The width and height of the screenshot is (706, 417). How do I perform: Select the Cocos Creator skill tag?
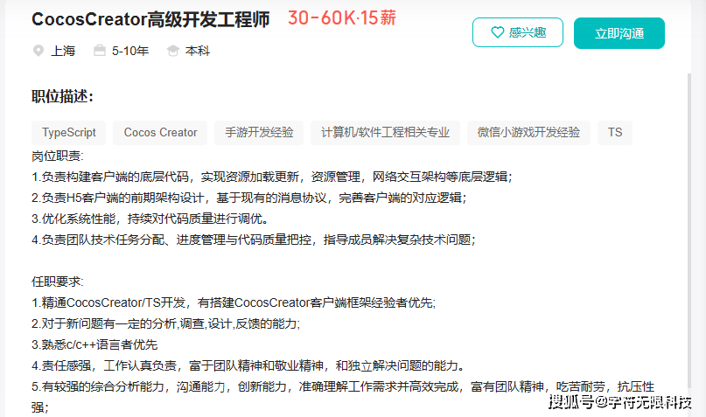pyautogui.click(x=160, y=133)
